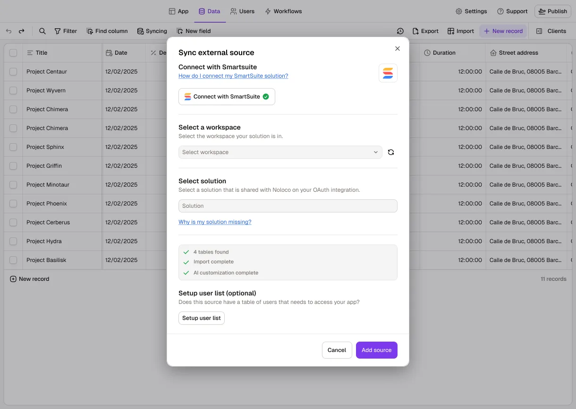Image resolution: width=576 pixels, height=409 pixels.
Task: Open the Syncing option
Action: click(152, 31)
